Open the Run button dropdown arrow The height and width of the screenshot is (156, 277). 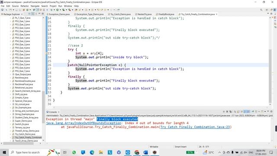[x=60, y=10]
